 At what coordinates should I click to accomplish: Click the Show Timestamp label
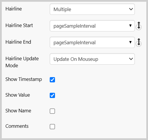[x=24, y=79]
